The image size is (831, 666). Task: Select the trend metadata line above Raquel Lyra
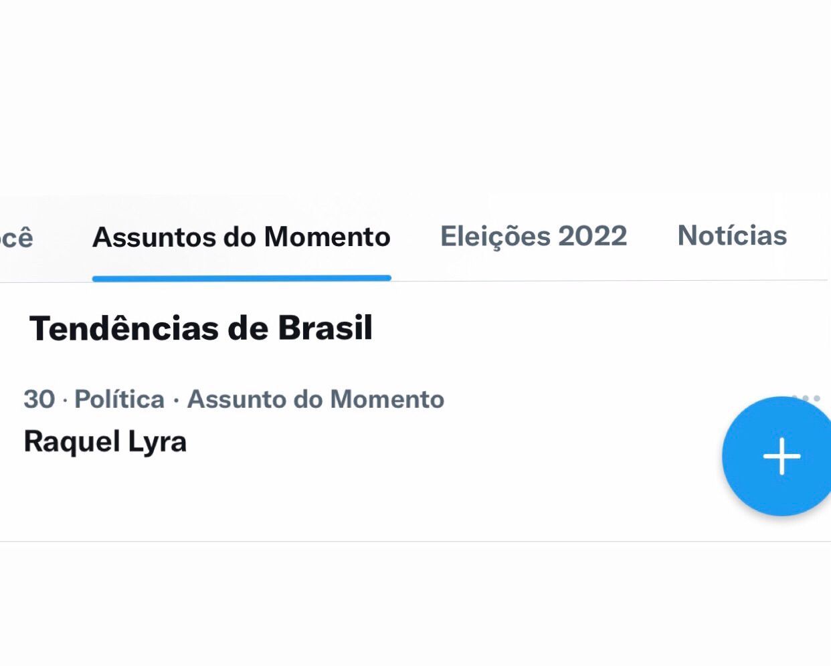tap(234, 399)
